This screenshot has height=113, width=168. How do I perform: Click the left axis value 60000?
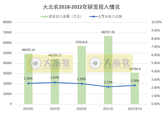7,43
